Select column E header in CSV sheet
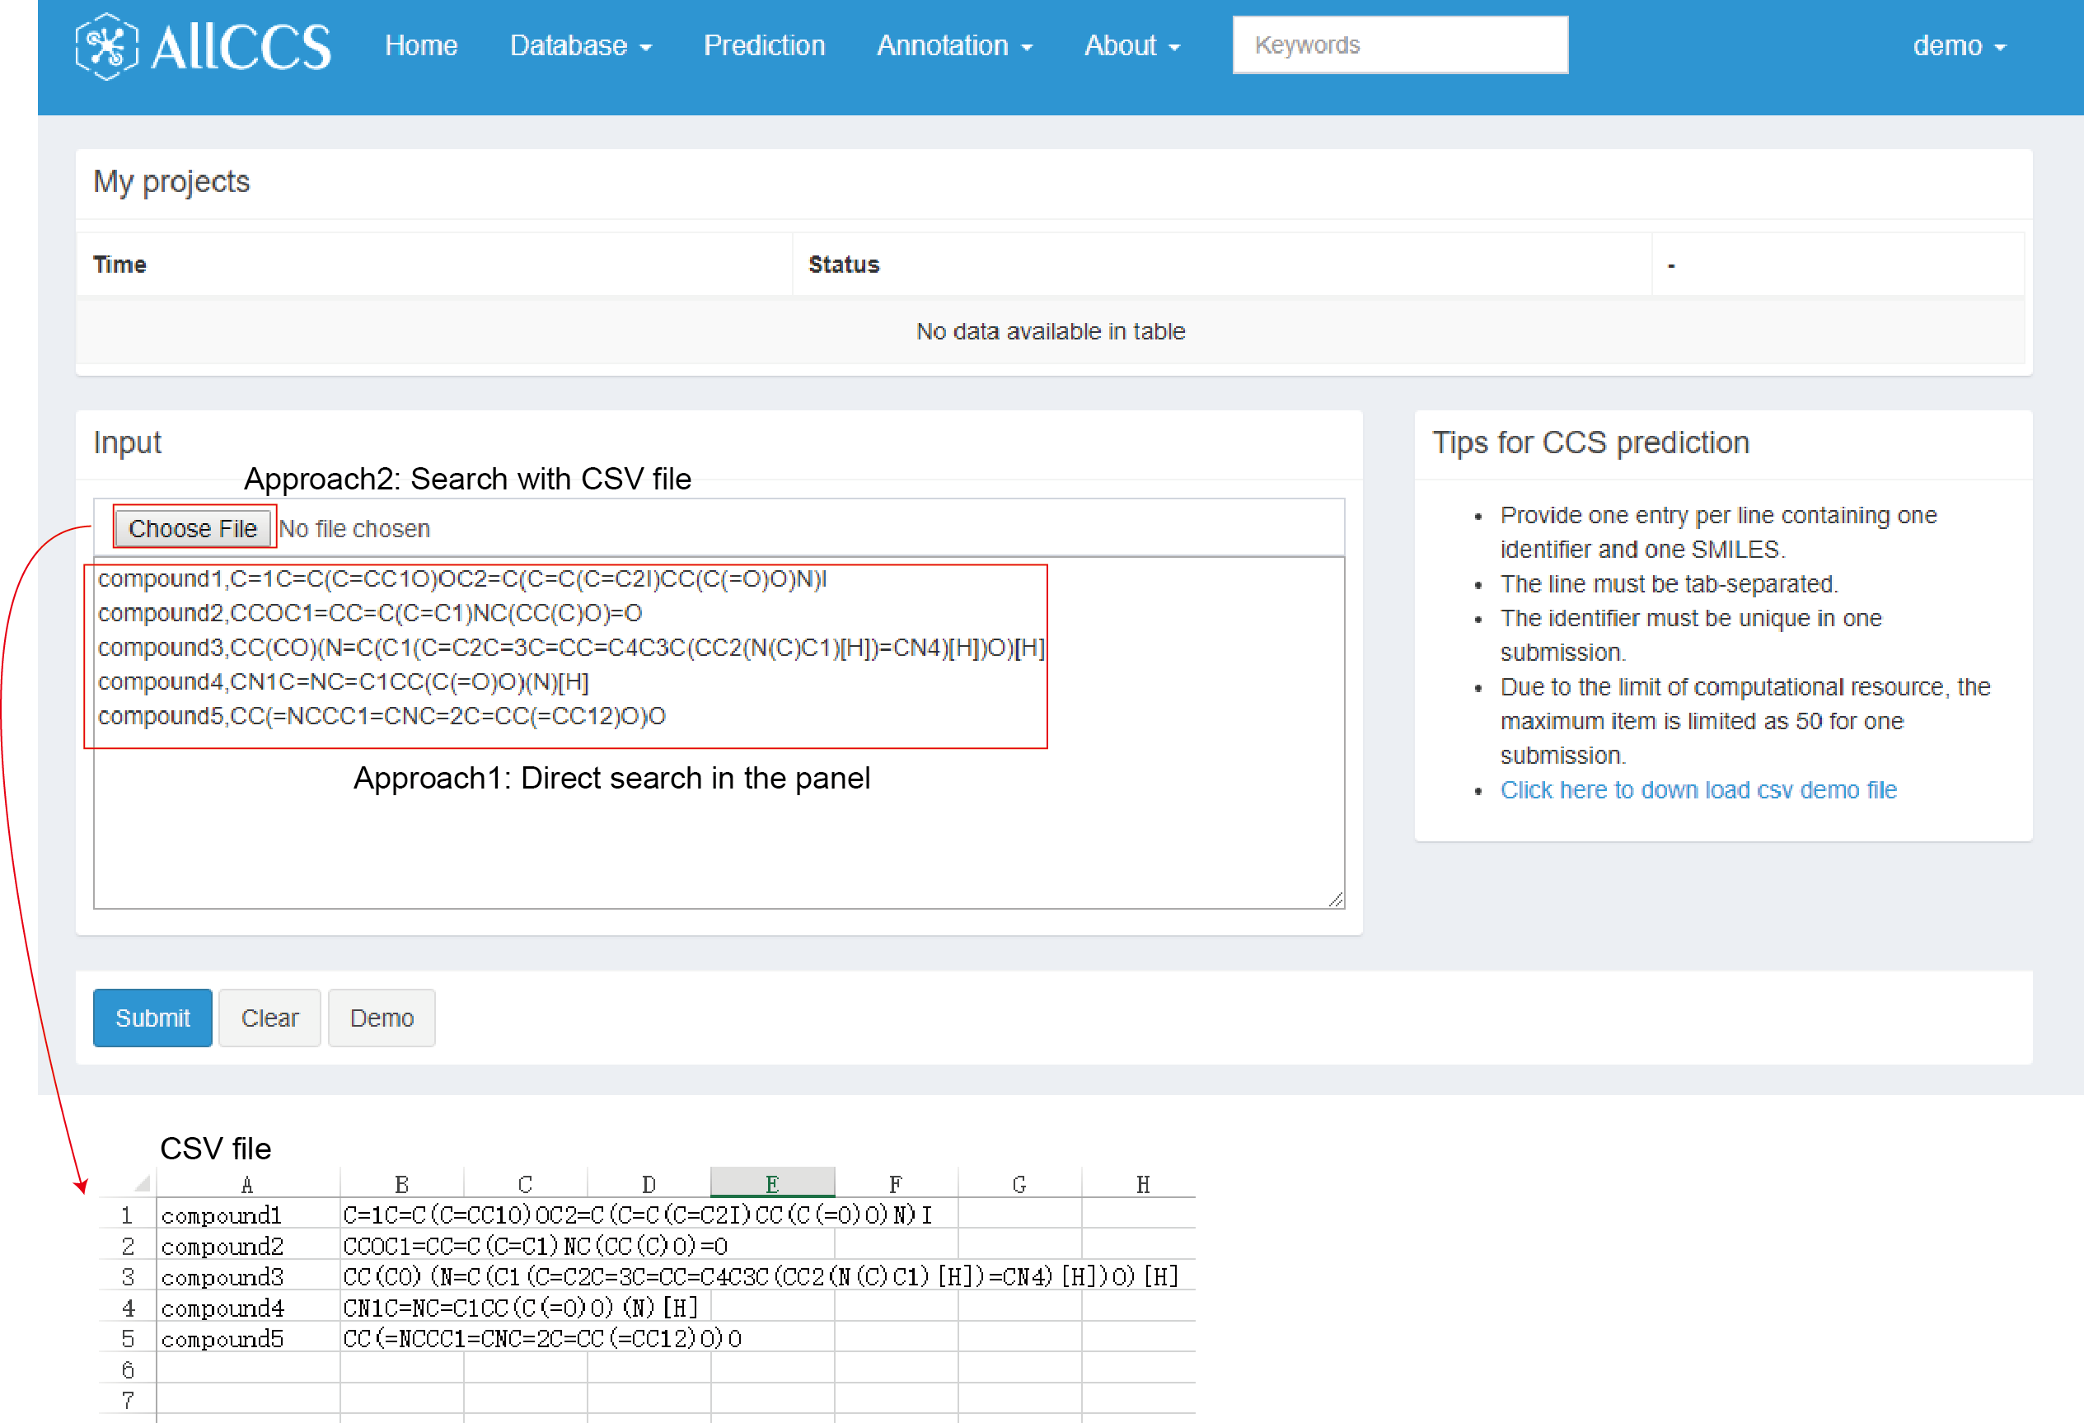 click(x=772, y=1183)
